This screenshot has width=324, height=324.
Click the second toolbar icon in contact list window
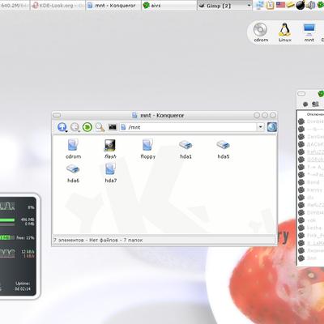click(315, 104)
